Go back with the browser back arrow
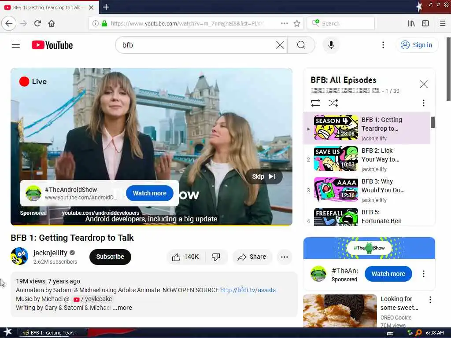Image resolution: width=451 pixels, height=338 pixels. (9, 23)
